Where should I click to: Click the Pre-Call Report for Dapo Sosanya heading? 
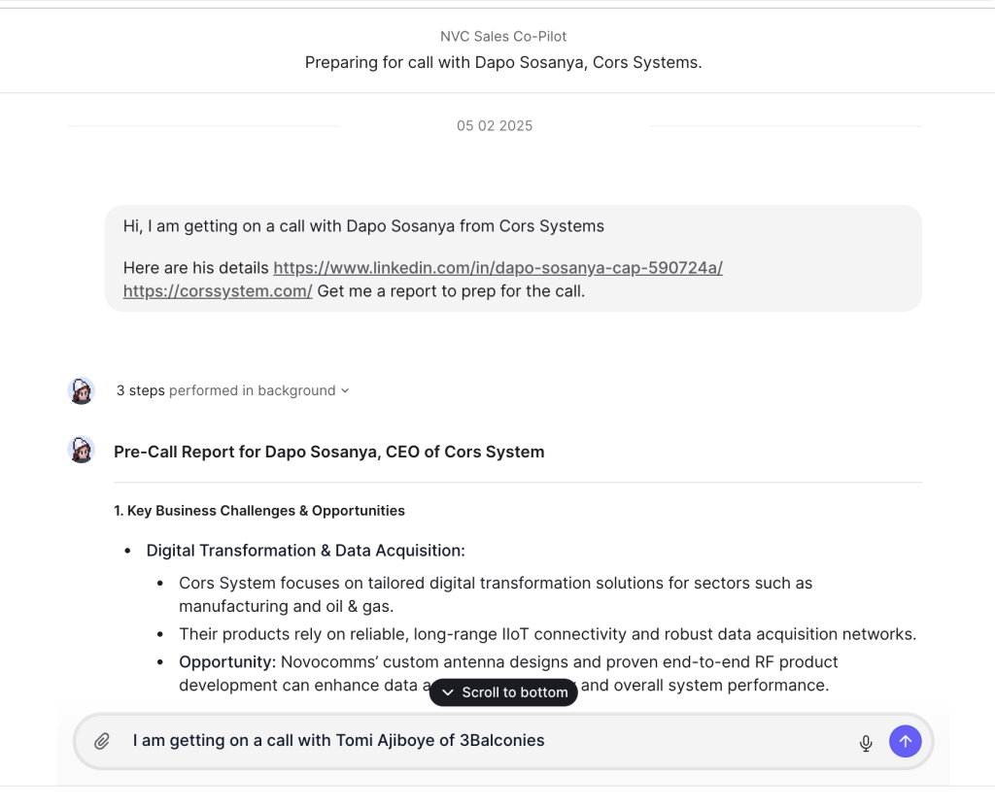328,453
